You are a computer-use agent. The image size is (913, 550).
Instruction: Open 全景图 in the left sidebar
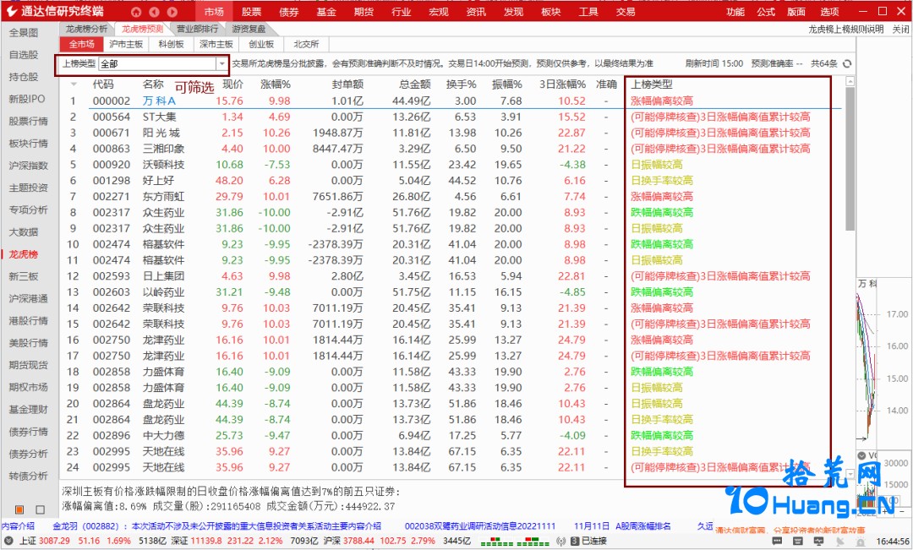[24, 33]
